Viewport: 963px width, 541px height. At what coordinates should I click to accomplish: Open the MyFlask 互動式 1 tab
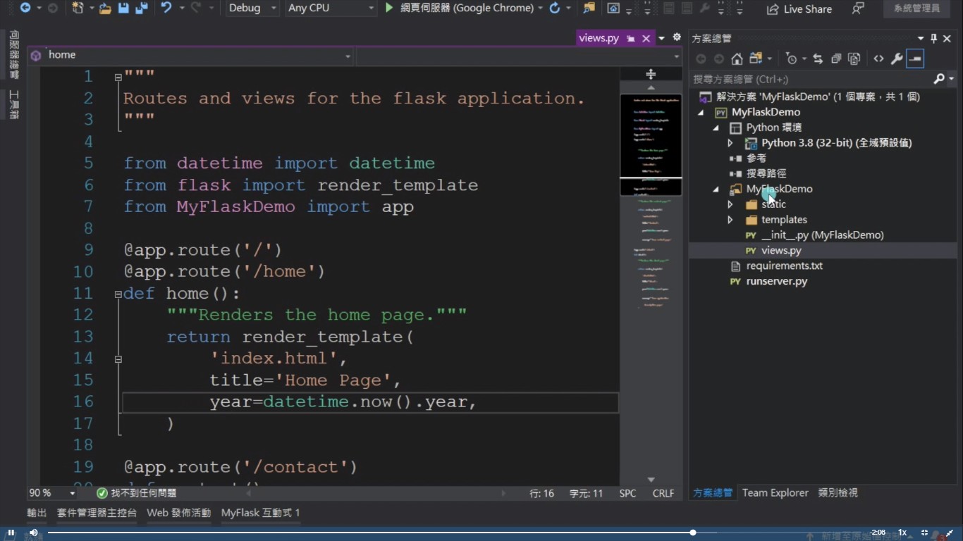pos(260,513)
